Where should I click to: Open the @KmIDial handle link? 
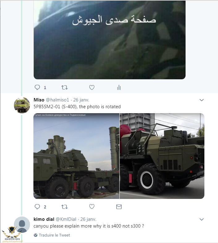tap(66, 219)
